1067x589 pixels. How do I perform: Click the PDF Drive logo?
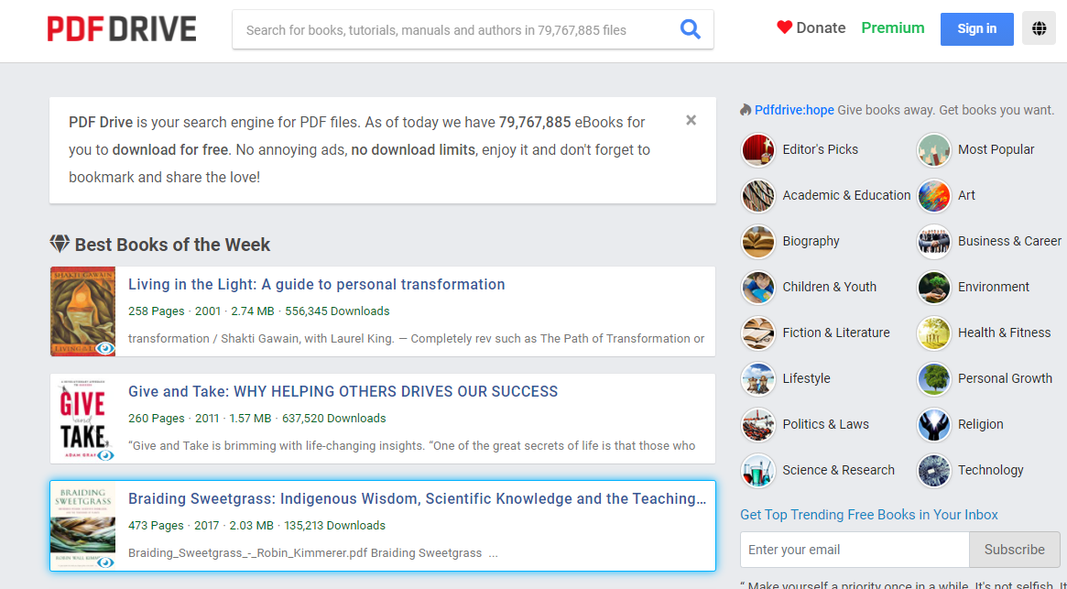pos(122,29)
